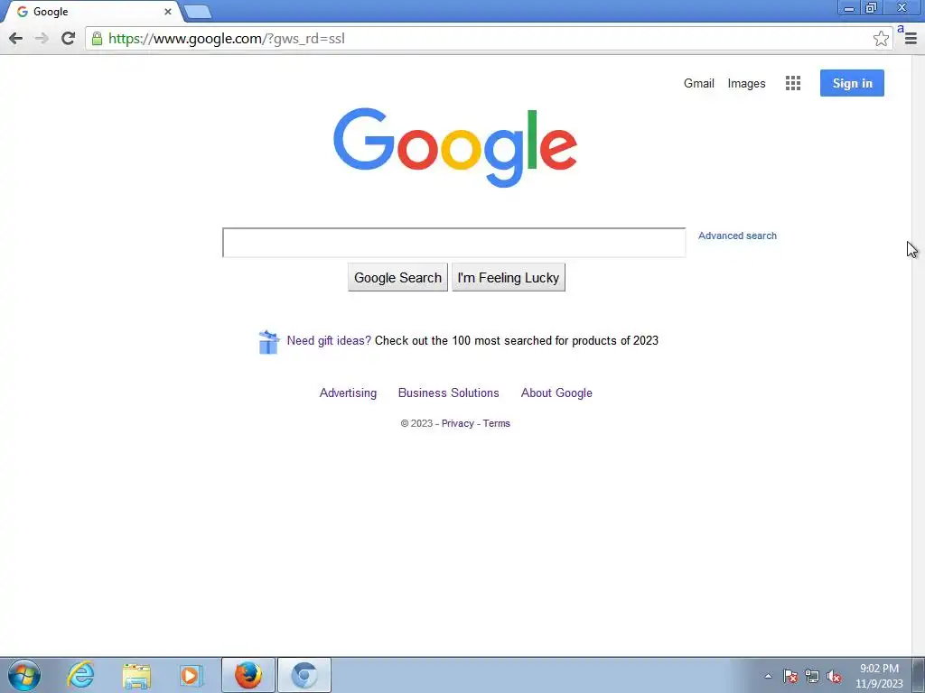
Task: Open Advanced search
Action: pos(737,236)
